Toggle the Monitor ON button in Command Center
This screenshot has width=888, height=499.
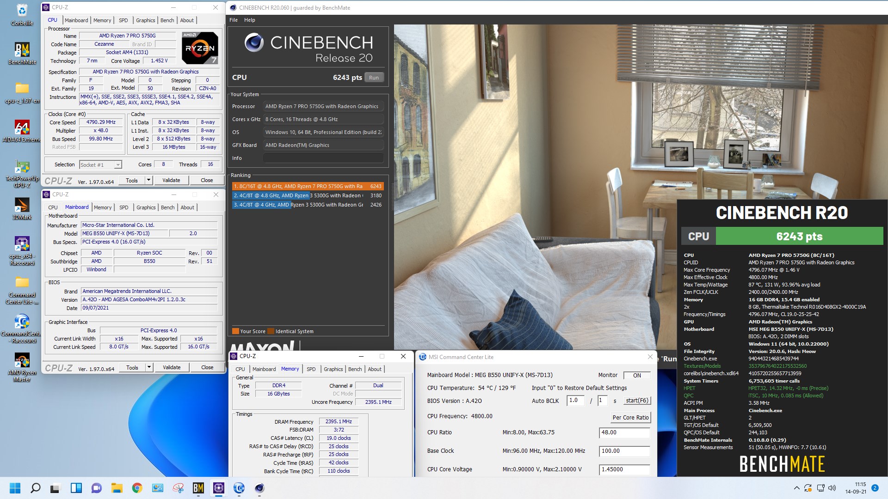coord(637,375)
